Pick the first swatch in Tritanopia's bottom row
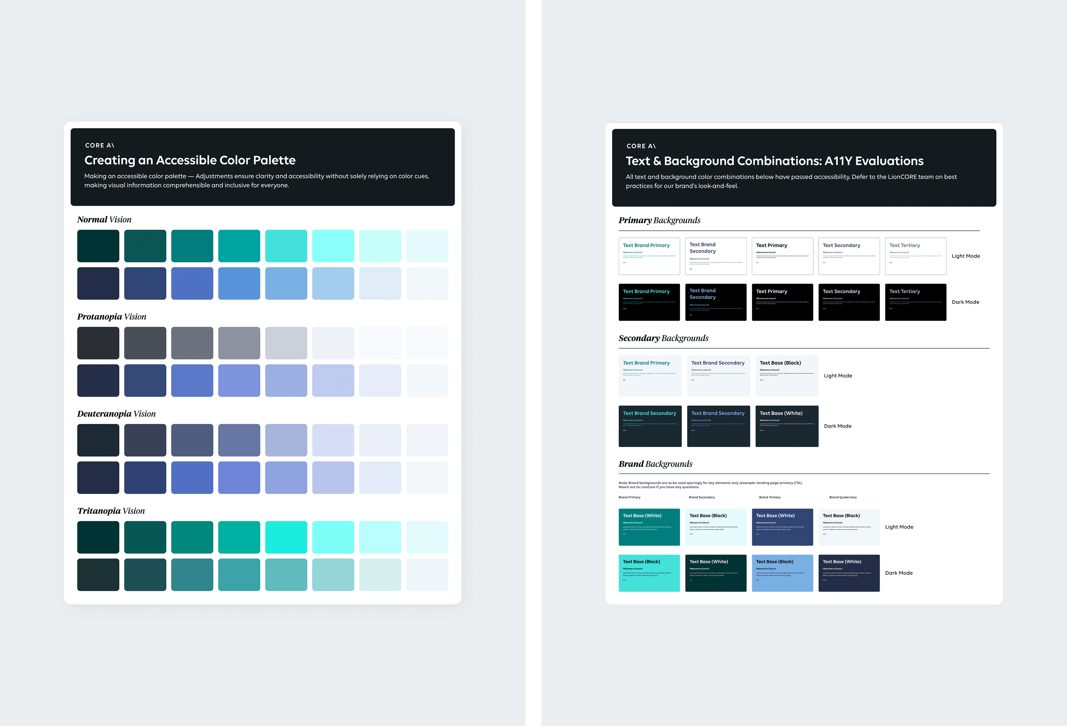Viewport: 1067px width, 726px height. (98, 575)
